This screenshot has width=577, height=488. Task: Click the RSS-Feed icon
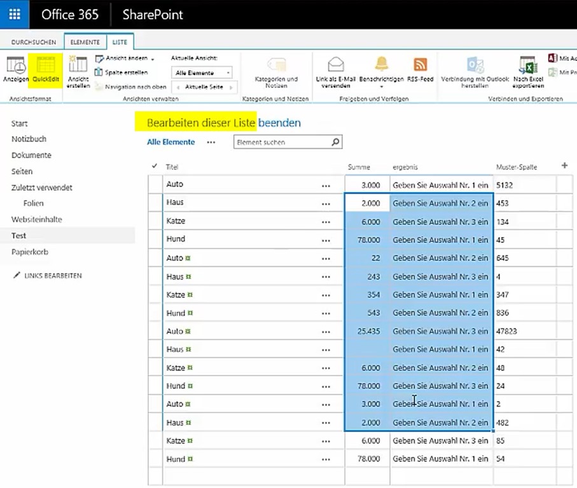[x=421, y=64]
